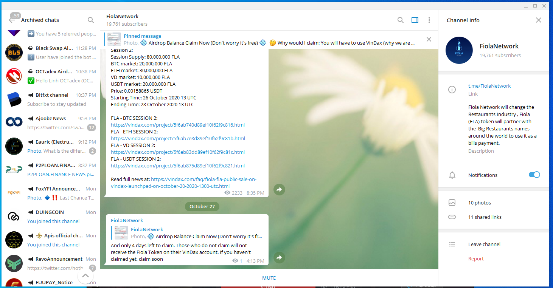This screenshot has height=288, width=553.
Task: Click the bell icon next to Notifications
Action: tap(452, 175)
